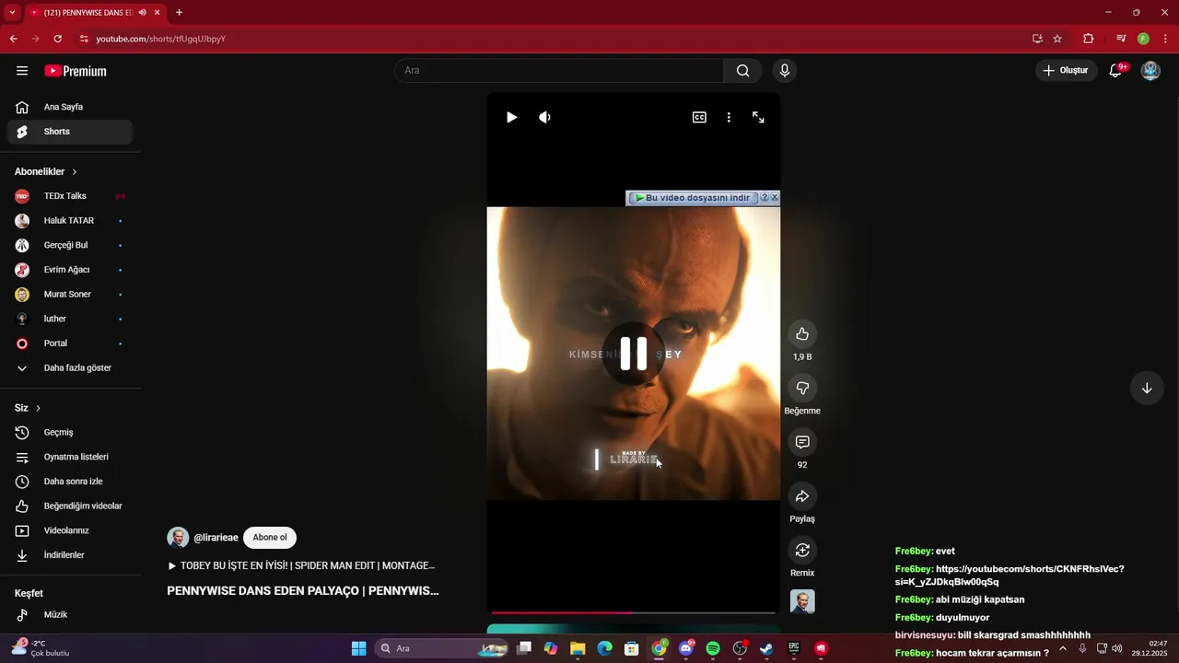
Task: Open Videolarınız
Action: [x=70, y=530]
